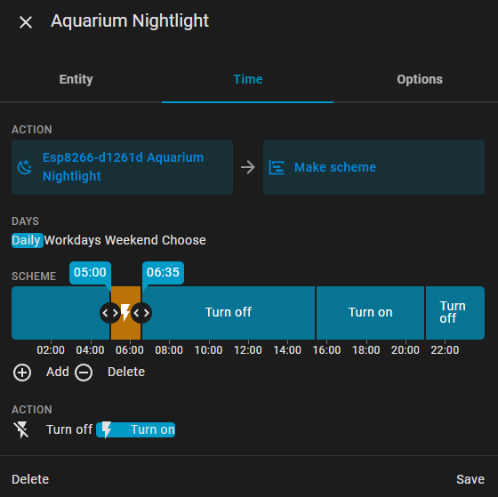Click the plus Add timeslot icon

pos(22,373)
